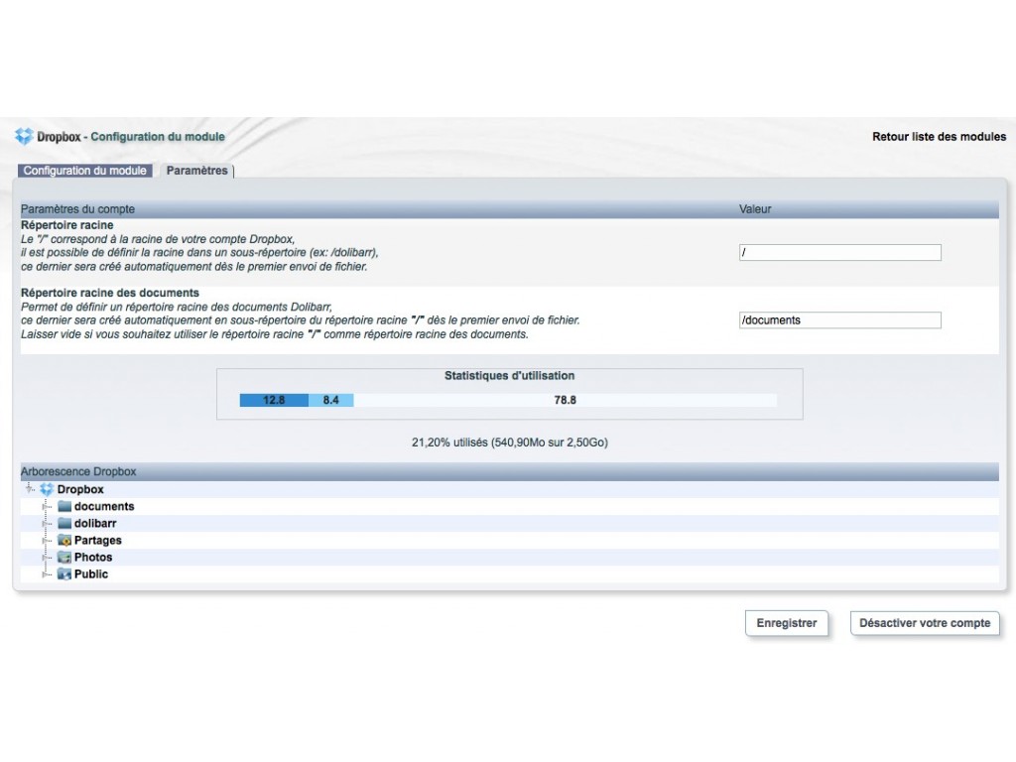1016x762 pixels.
Task: Click the Partages shared folder icon
Action: pos(64,540)
